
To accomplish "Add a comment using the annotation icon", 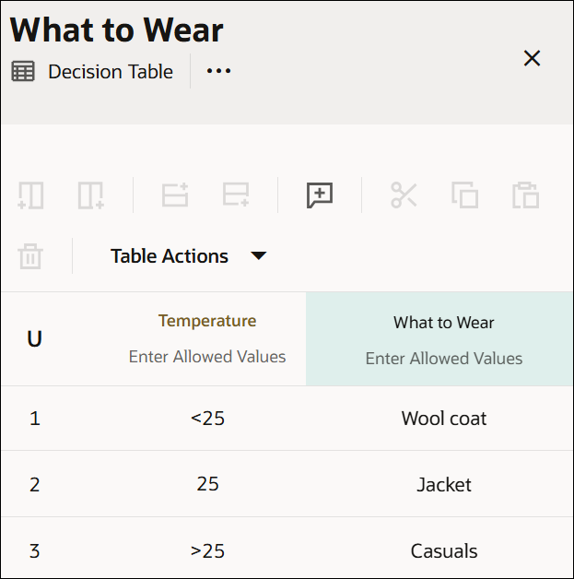I will click(x=320, y=195).
